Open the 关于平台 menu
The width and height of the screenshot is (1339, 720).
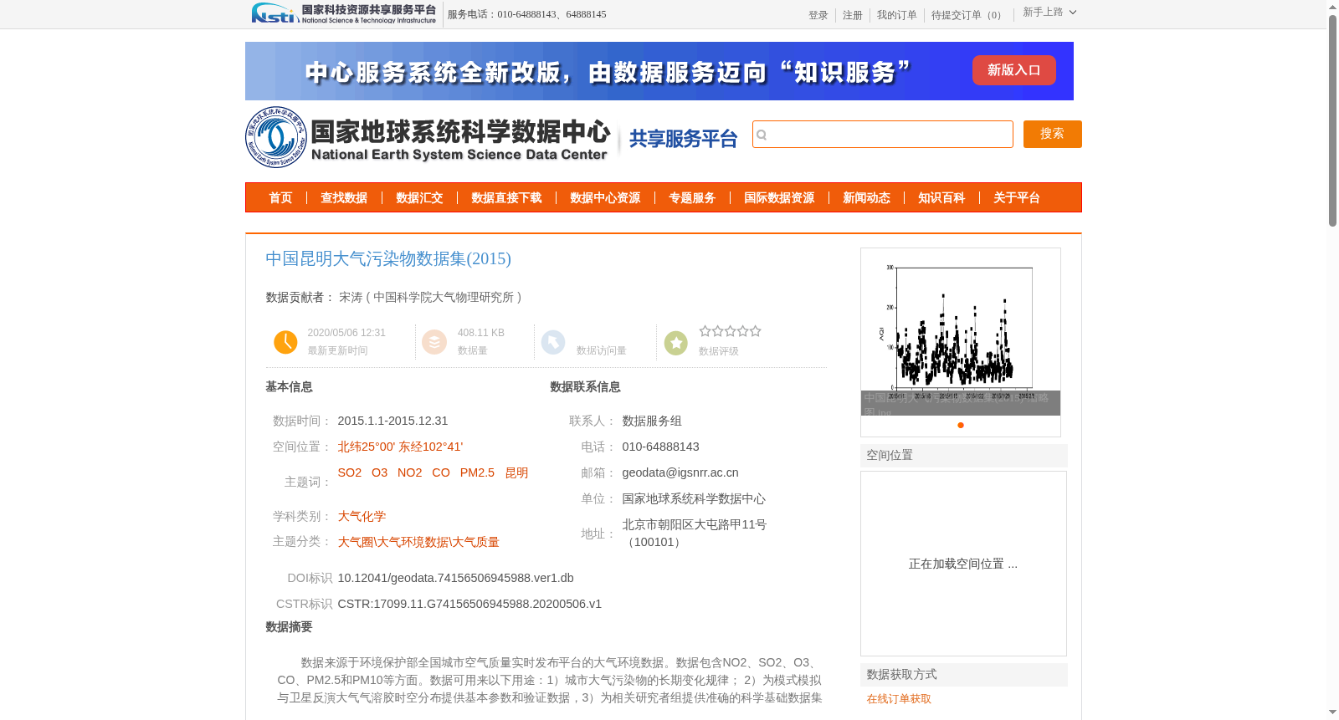1017,197
